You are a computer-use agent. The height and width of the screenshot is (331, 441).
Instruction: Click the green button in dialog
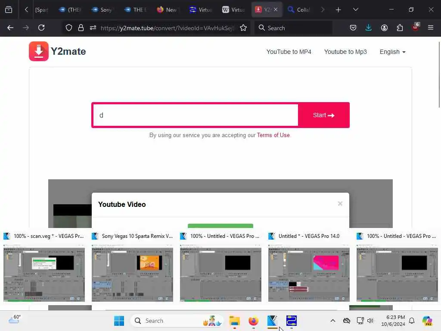coord(220,226)
